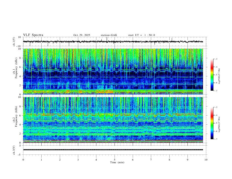Image resolution: width=232 pixels, height=179 pixels.
Task: Click the ch.1 spectrogram panel
Action: click(x=113, y=71)
